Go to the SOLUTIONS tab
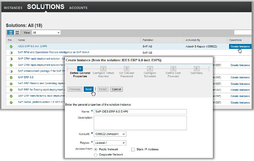Image resolution: width=254 pixels, height=161 pixels. 46,7
